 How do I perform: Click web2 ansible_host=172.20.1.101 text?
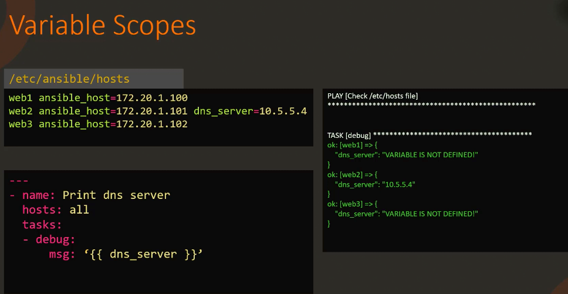click(x=98, y=111)
